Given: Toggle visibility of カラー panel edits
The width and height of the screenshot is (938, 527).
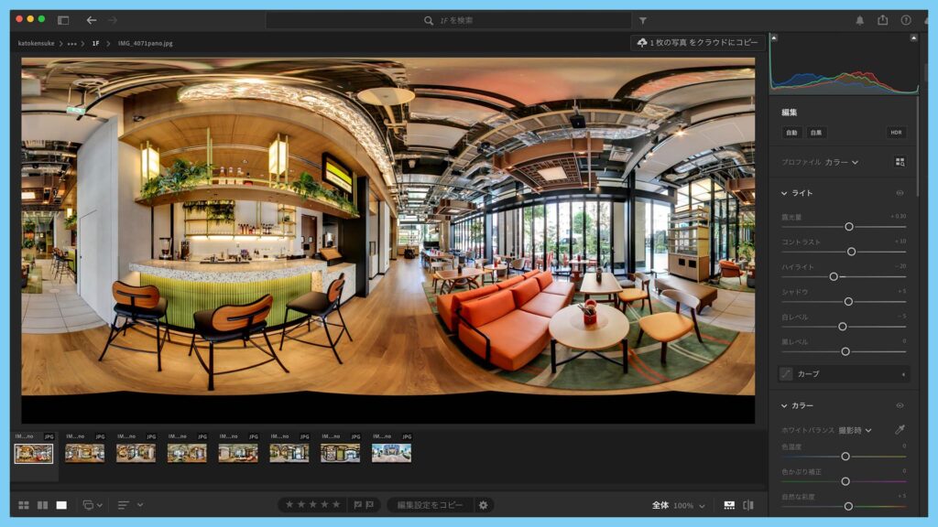Looking at the screenshot, I should (900, 405).
